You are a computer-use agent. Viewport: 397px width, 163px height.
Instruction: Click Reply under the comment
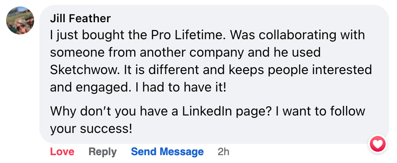[x=103, y=152]
